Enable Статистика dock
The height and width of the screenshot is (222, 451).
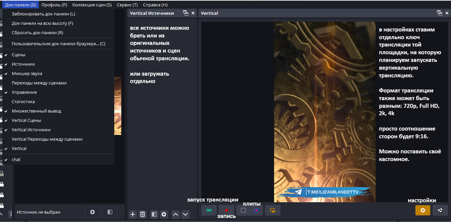pyautogui.click(x=58, y=102)
